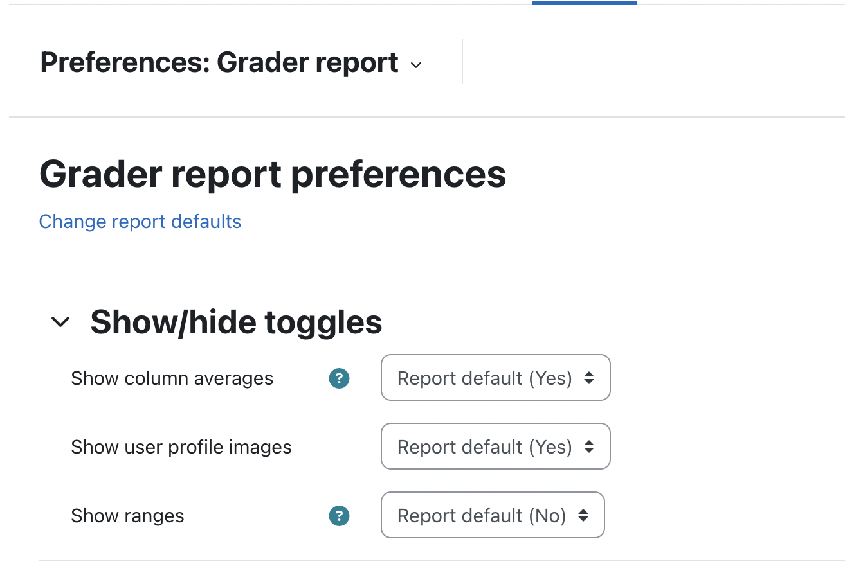This screenshot has height=573, width=845.
Task: Click the Grader report preferences heading
Action: coord(273,173)
